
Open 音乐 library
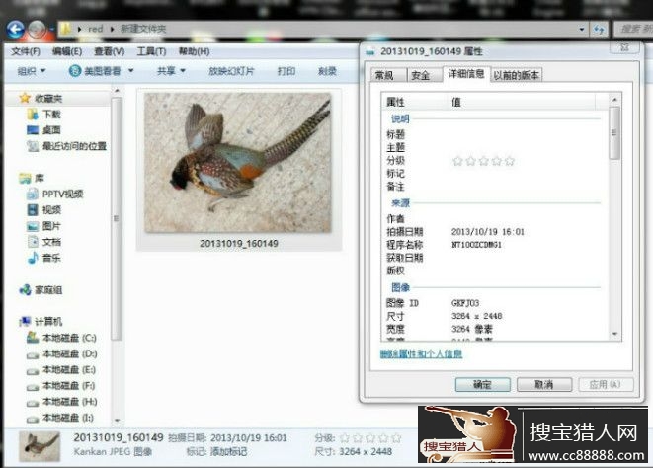pyautogui.click(x=44, y=258)
